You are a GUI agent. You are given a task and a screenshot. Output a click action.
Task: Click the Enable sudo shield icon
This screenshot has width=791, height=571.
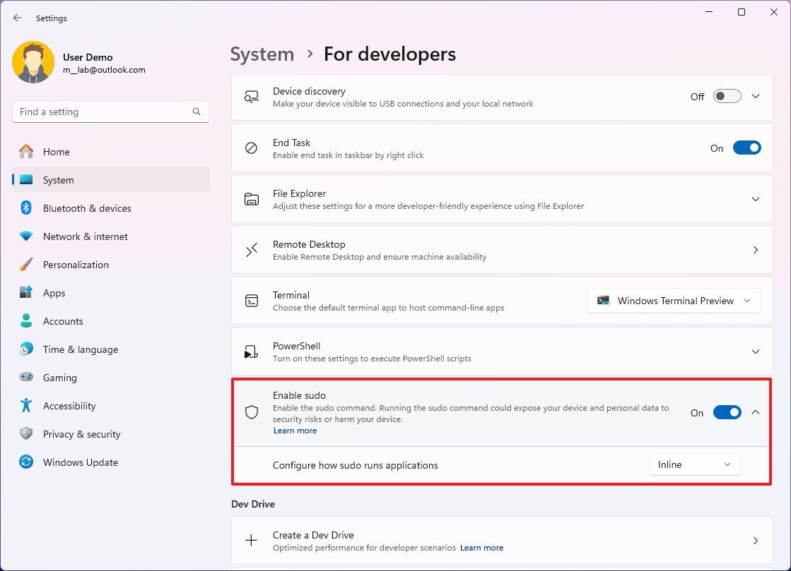252,412
